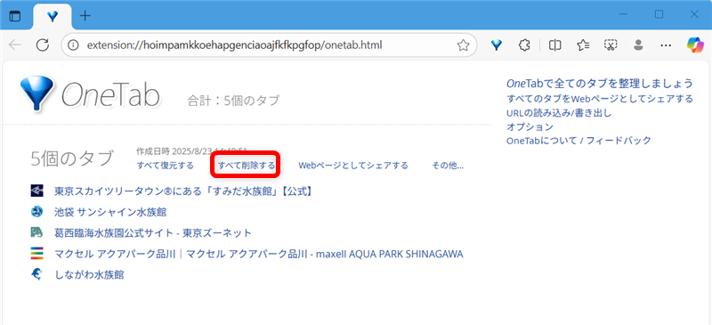Image resolution: width=712 pixels, height=325 pixels.
Task: Open the tab actions menu icon
Action: pyautogui.click(x=15, y=16)
